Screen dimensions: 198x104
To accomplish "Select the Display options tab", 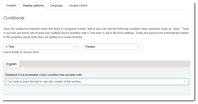I will coord(33,5).
